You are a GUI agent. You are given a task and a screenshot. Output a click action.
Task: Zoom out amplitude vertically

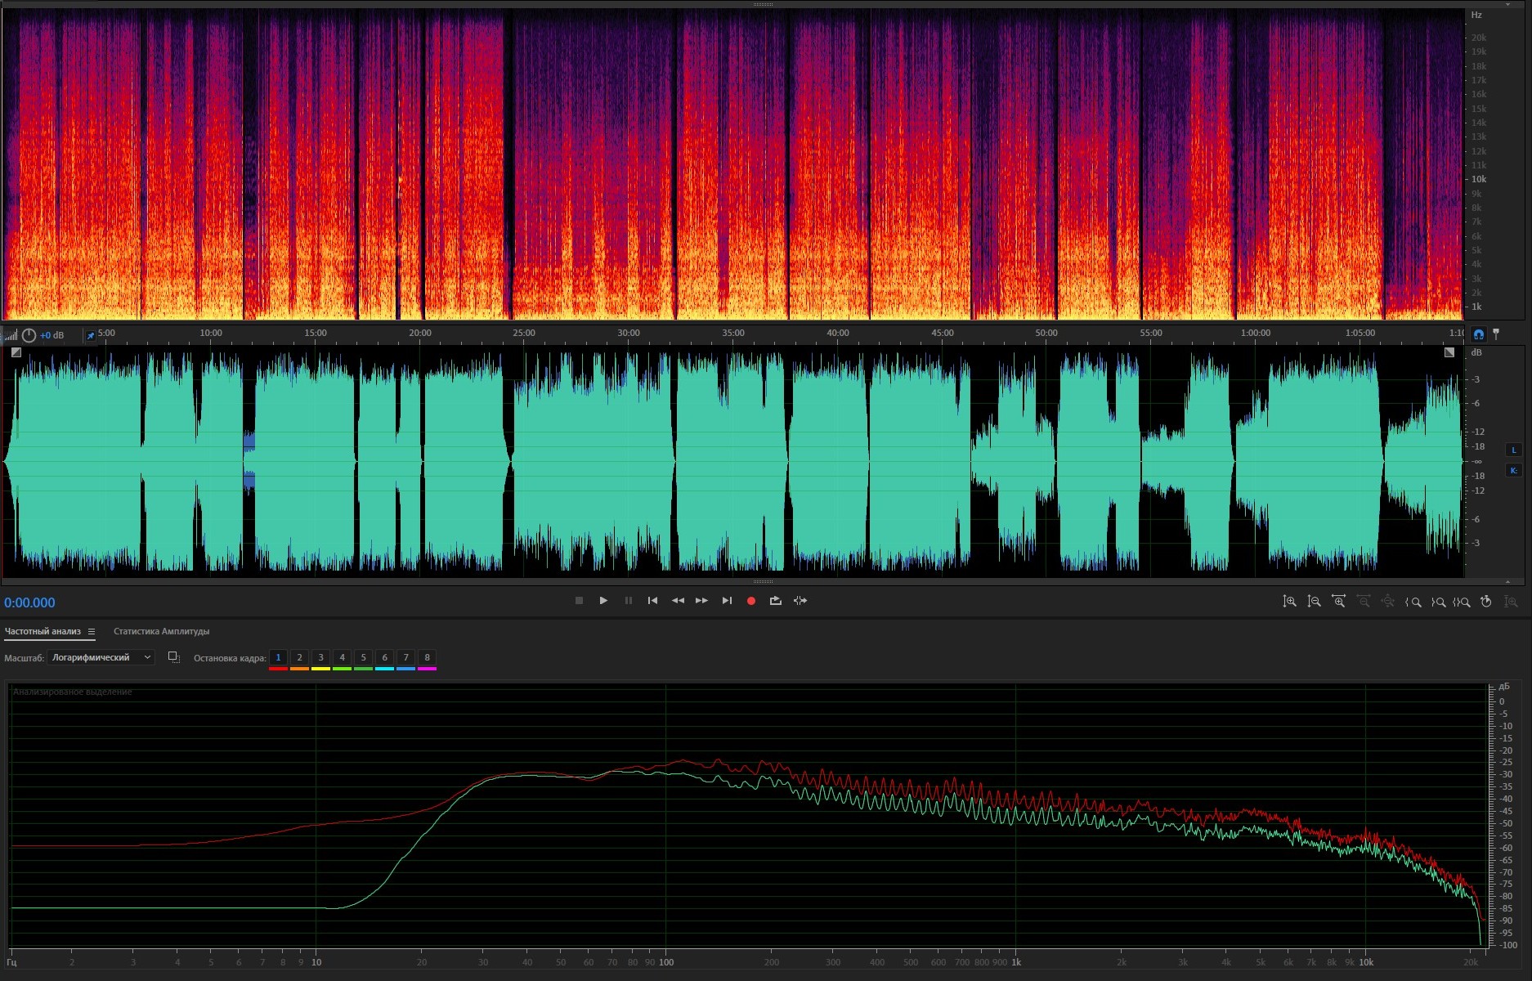click(1314, 602)
